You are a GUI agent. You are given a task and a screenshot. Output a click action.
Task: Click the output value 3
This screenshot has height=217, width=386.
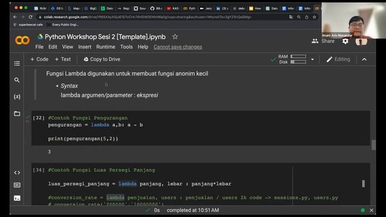[x=49, y=152]
